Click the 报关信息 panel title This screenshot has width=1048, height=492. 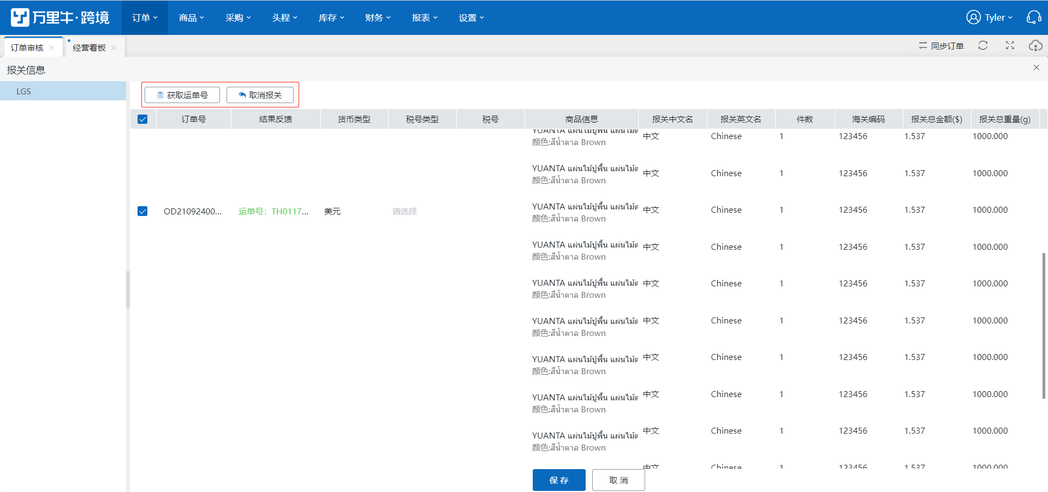pyautogui.click(x=26, y=70)
